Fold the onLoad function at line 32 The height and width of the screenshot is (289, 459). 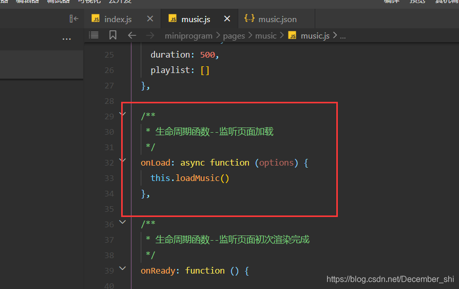click(x=123, y=160)
